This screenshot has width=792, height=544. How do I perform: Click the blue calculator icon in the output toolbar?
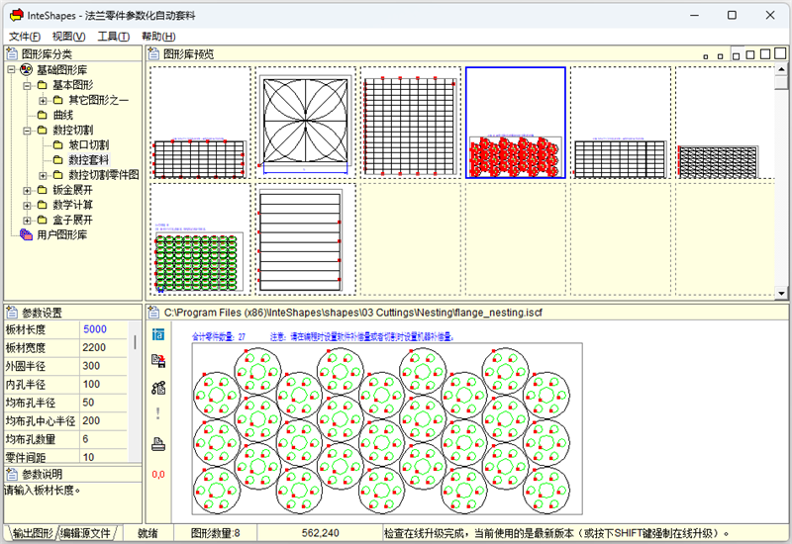point(158,334)
